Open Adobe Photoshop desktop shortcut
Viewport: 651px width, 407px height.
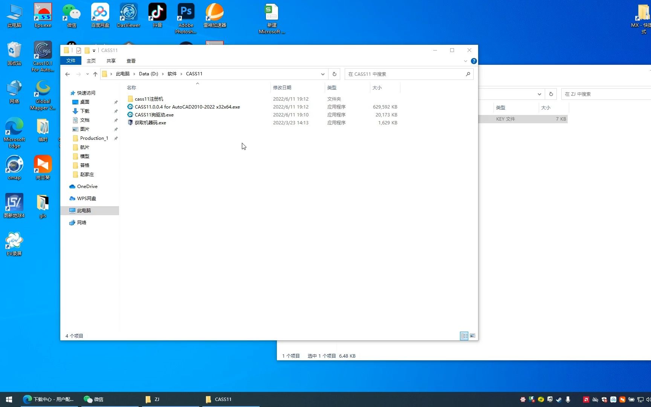tap(185, 11)
